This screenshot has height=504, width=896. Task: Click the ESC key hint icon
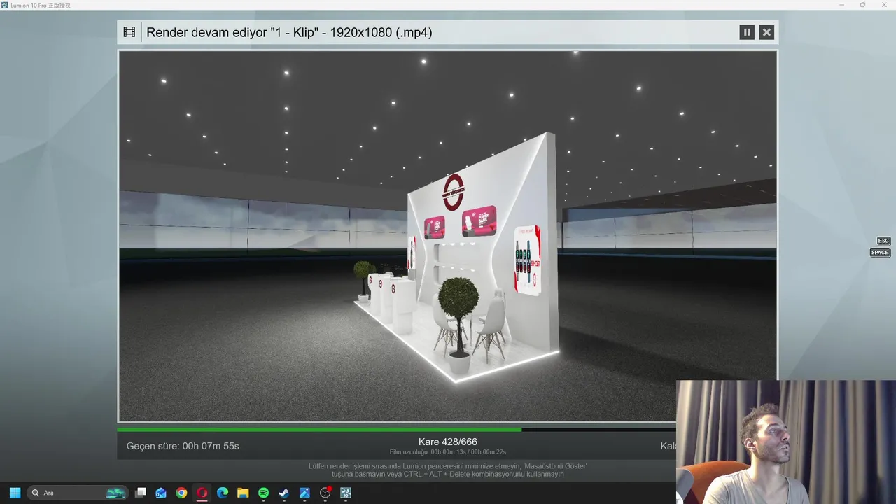[x=883, y=241]
